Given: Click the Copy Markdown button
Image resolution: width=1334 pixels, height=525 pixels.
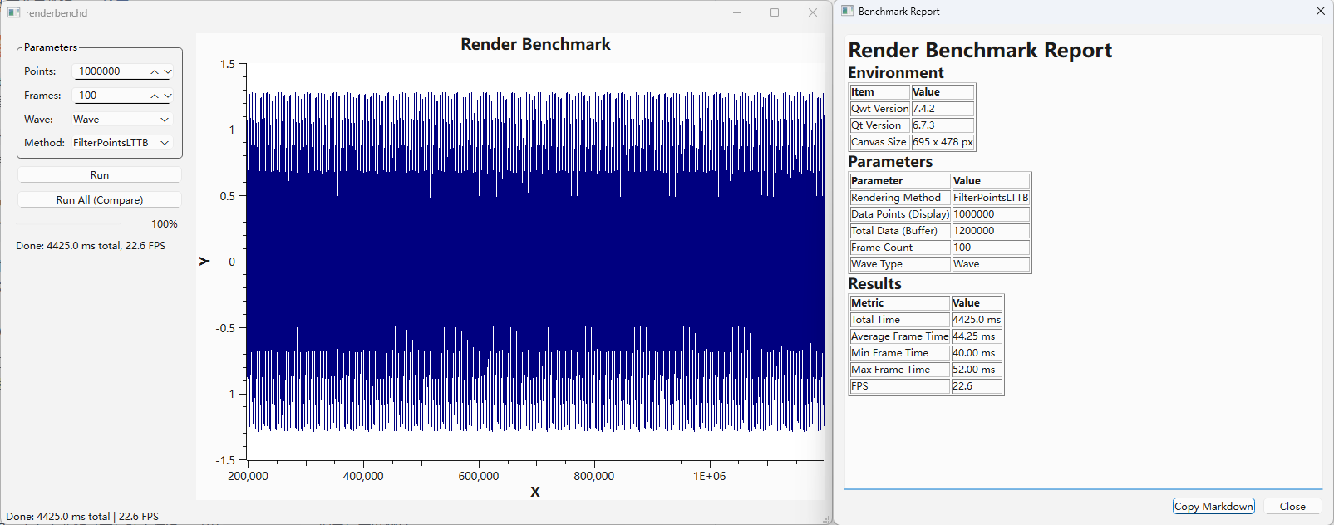Looking at the screenshot, I should point(1213,507).
